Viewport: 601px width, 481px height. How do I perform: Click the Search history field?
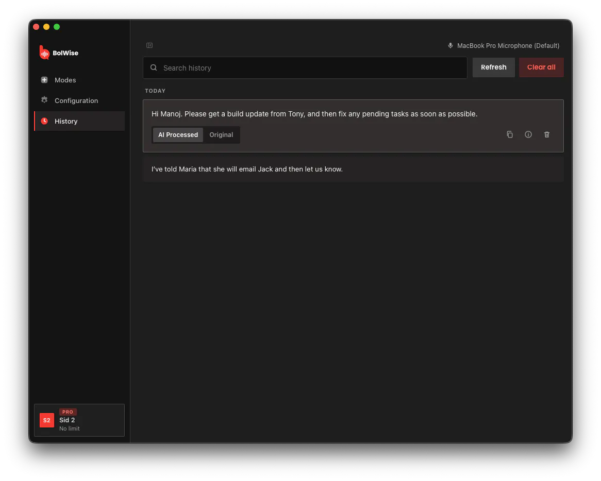click(x=305, y=68)
